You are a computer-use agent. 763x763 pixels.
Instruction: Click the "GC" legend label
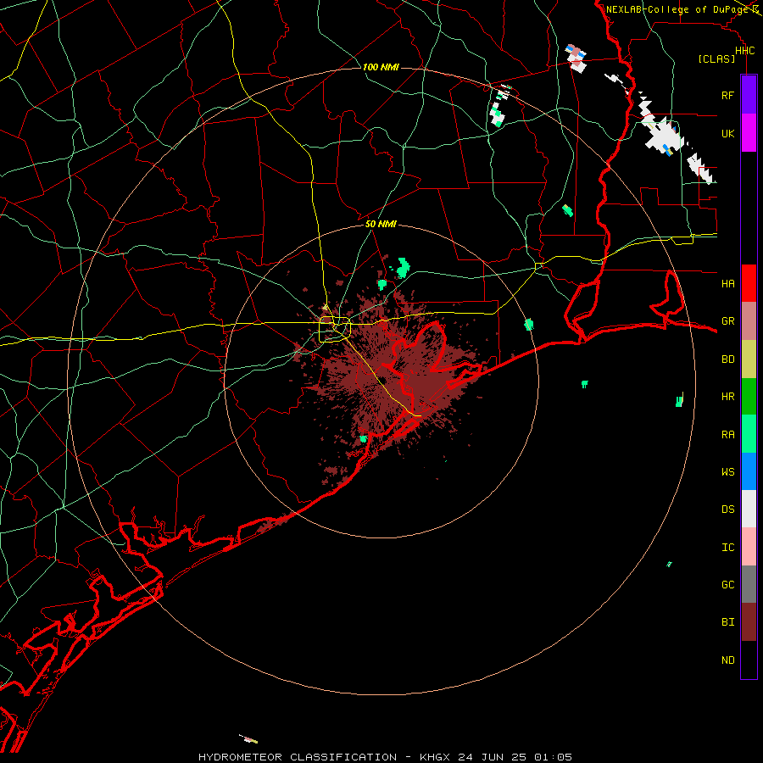click(x=728, y=584)
